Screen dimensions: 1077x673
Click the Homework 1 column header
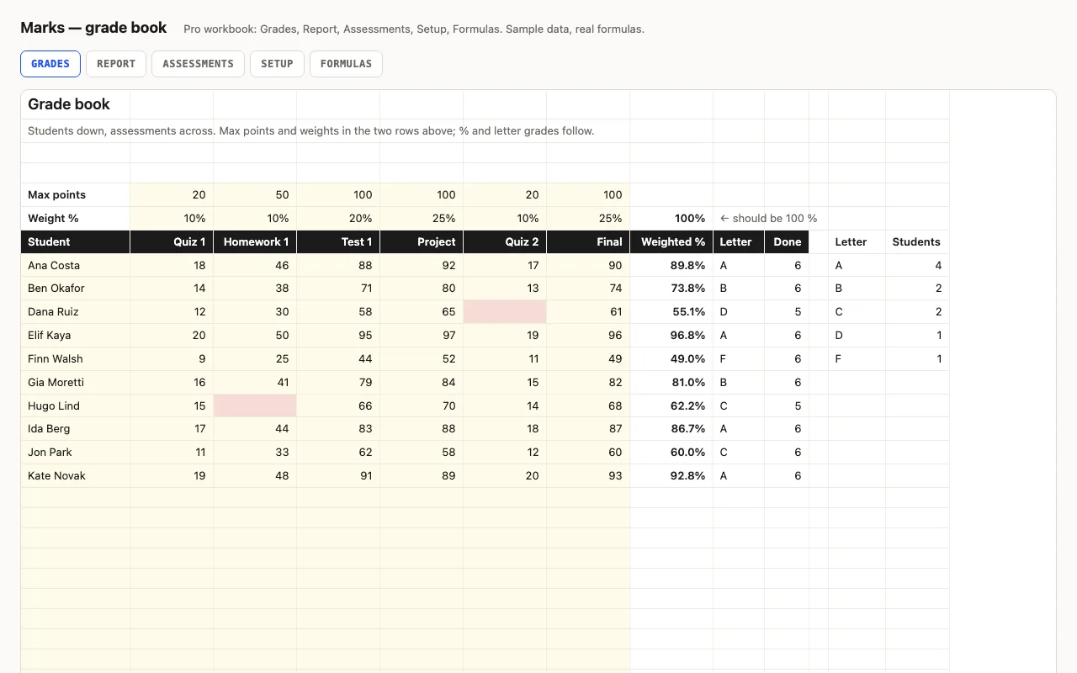pos(255,242)
